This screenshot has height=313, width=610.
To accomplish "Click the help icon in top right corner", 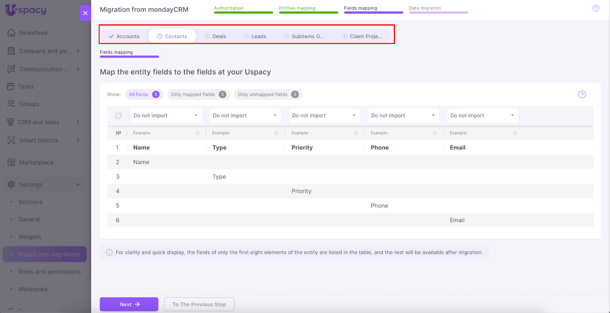I will point(596,8).
